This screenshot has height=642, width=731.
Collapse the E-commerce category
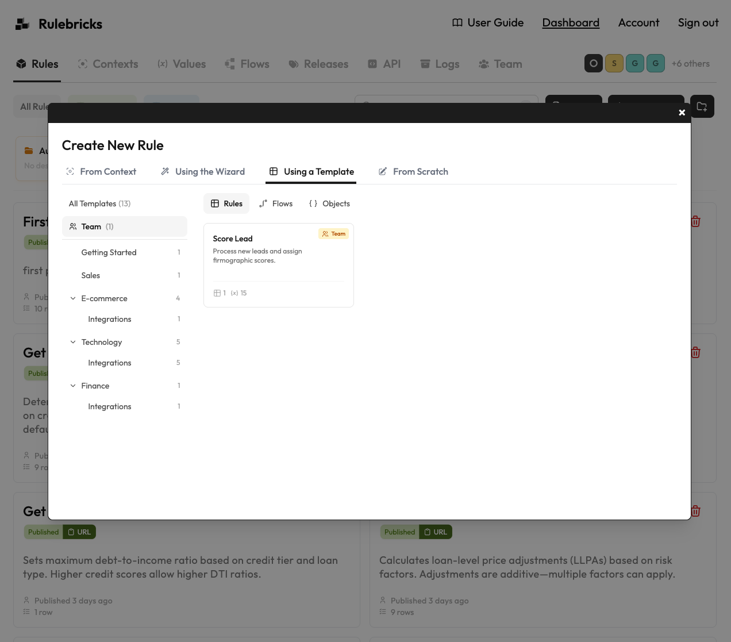click(x=73, y=298)
